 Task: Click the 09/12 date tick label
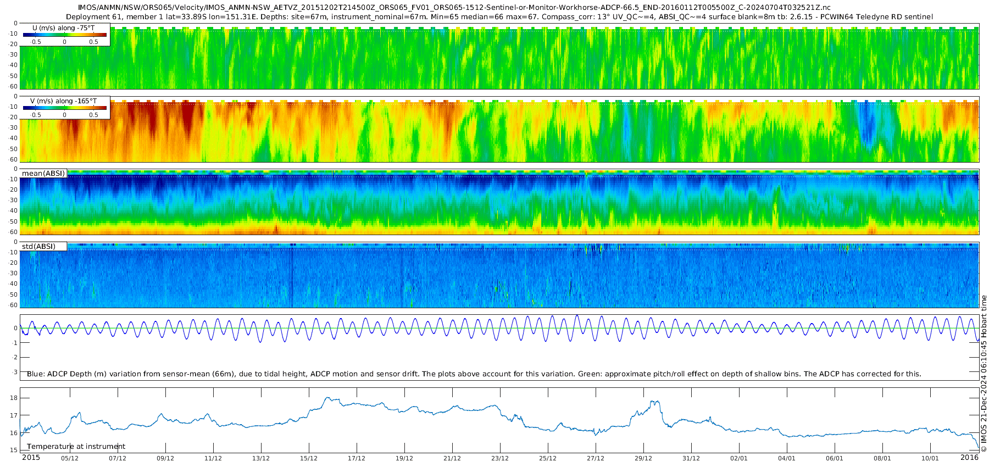click(165, 458)
